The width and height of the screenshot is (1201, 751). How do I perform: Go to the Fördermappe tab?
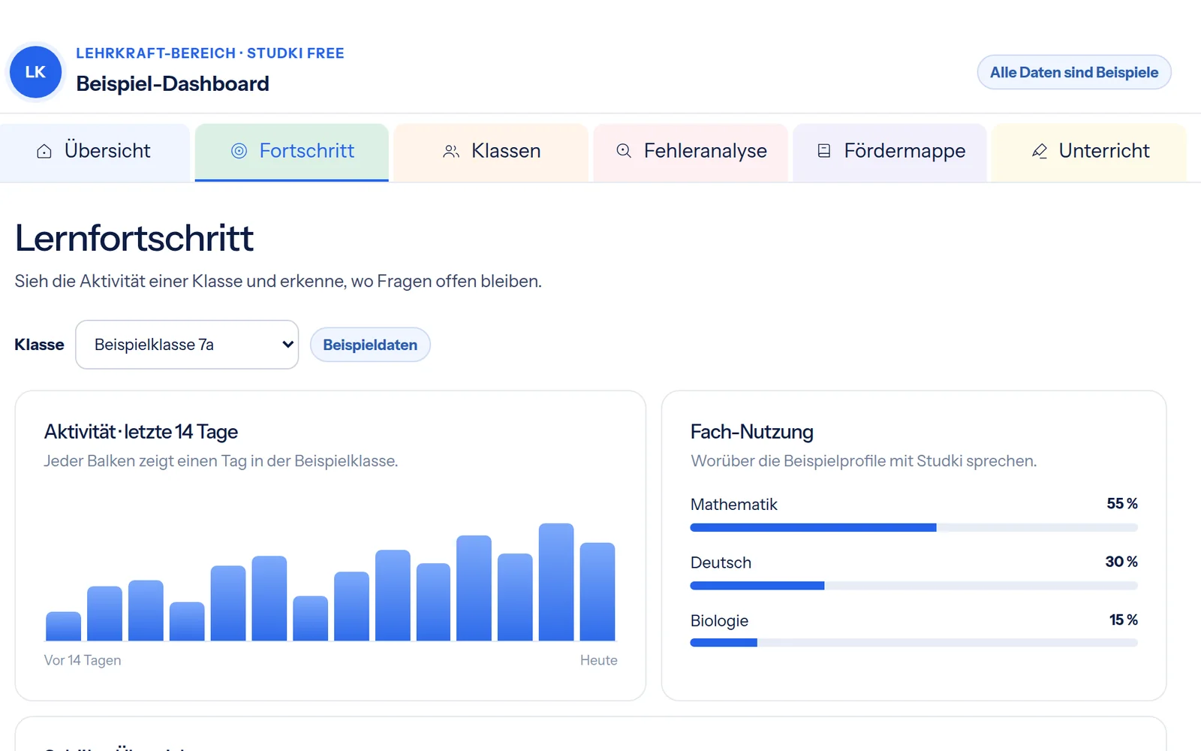889,152
